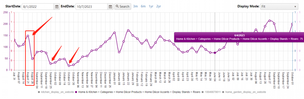
Task: Click the August 21 data point
Action: pyautogui.click(x=28, y=36)
